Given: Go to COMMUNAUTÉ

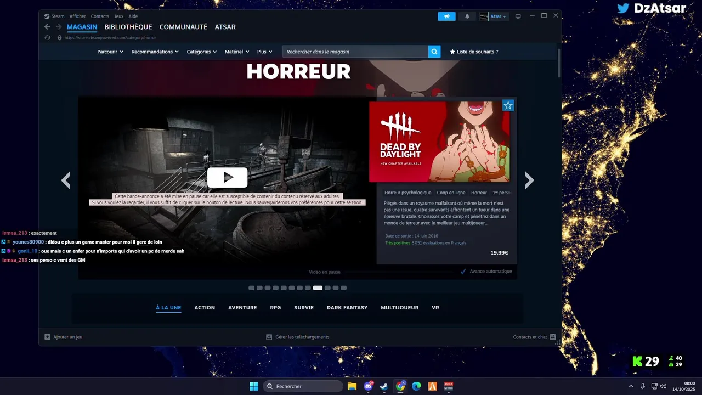Looking at the screenshot, I should click(183, 27).
